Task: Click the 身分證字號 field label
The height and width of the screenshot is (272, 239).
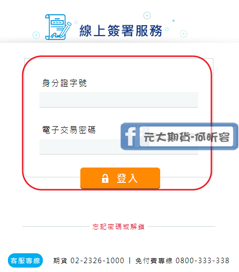Action: [65, 83]
